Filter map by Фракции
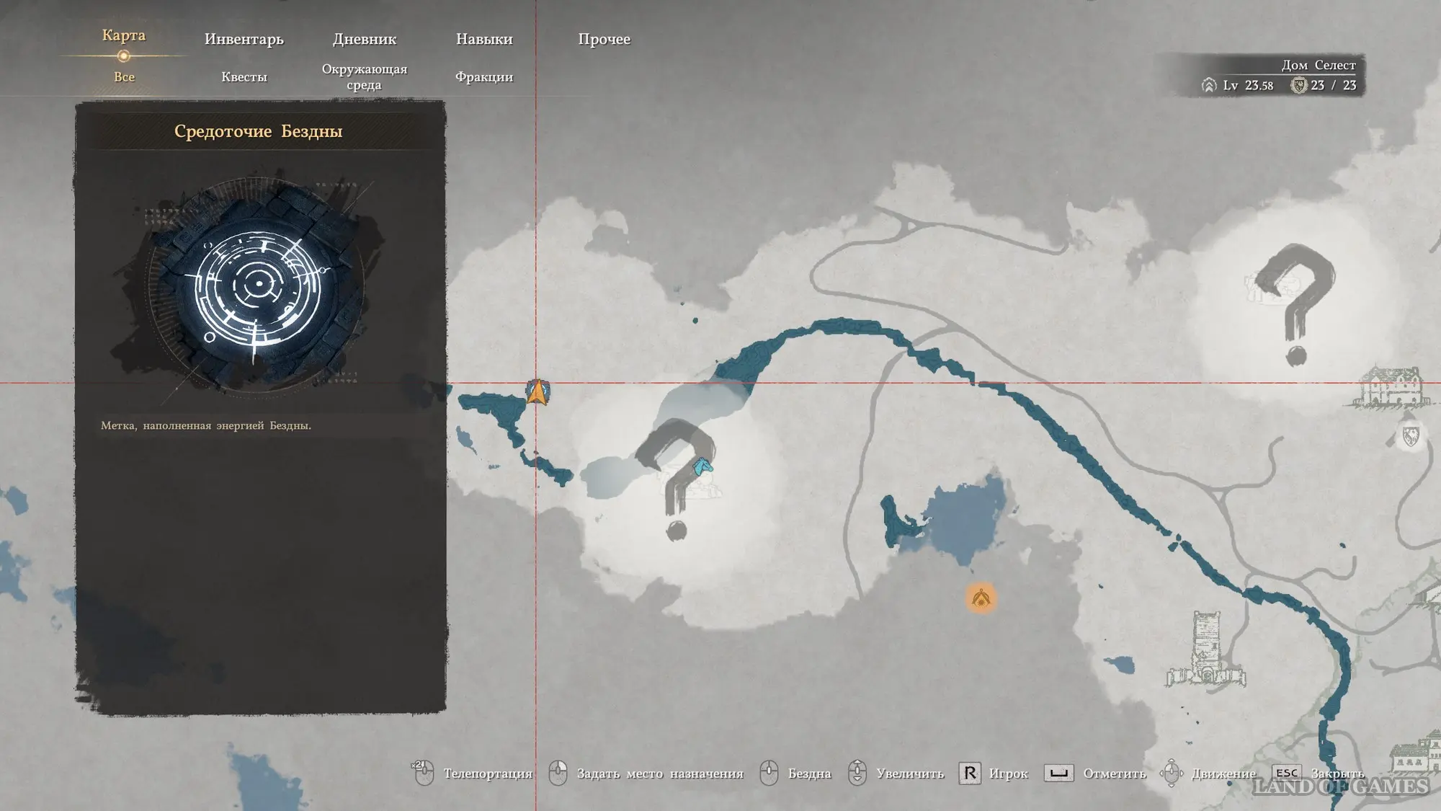Screen dimensions: 1441x811 (x=483, y=77)
